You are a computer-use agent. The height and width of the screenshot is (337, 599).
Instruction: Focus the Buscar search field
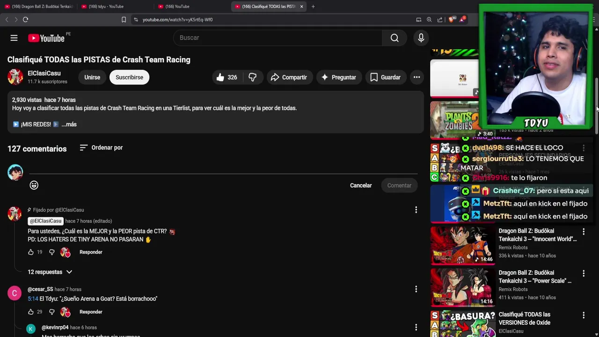coord(278,38)
